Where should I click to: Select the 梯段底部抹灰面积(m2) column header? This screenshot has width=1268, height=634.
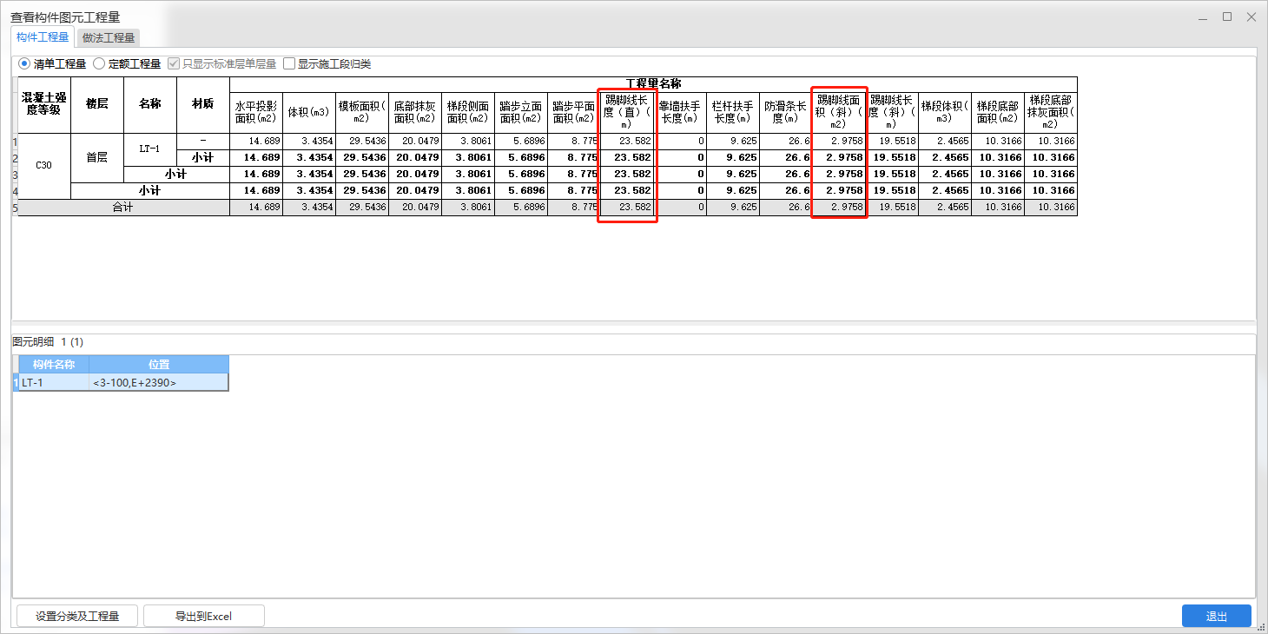point(1051,112)
